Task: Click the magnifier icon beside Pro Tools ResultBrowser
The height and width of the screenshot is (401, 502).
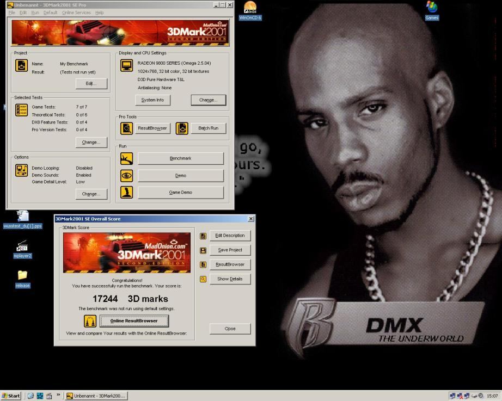Action: [126, 128]
